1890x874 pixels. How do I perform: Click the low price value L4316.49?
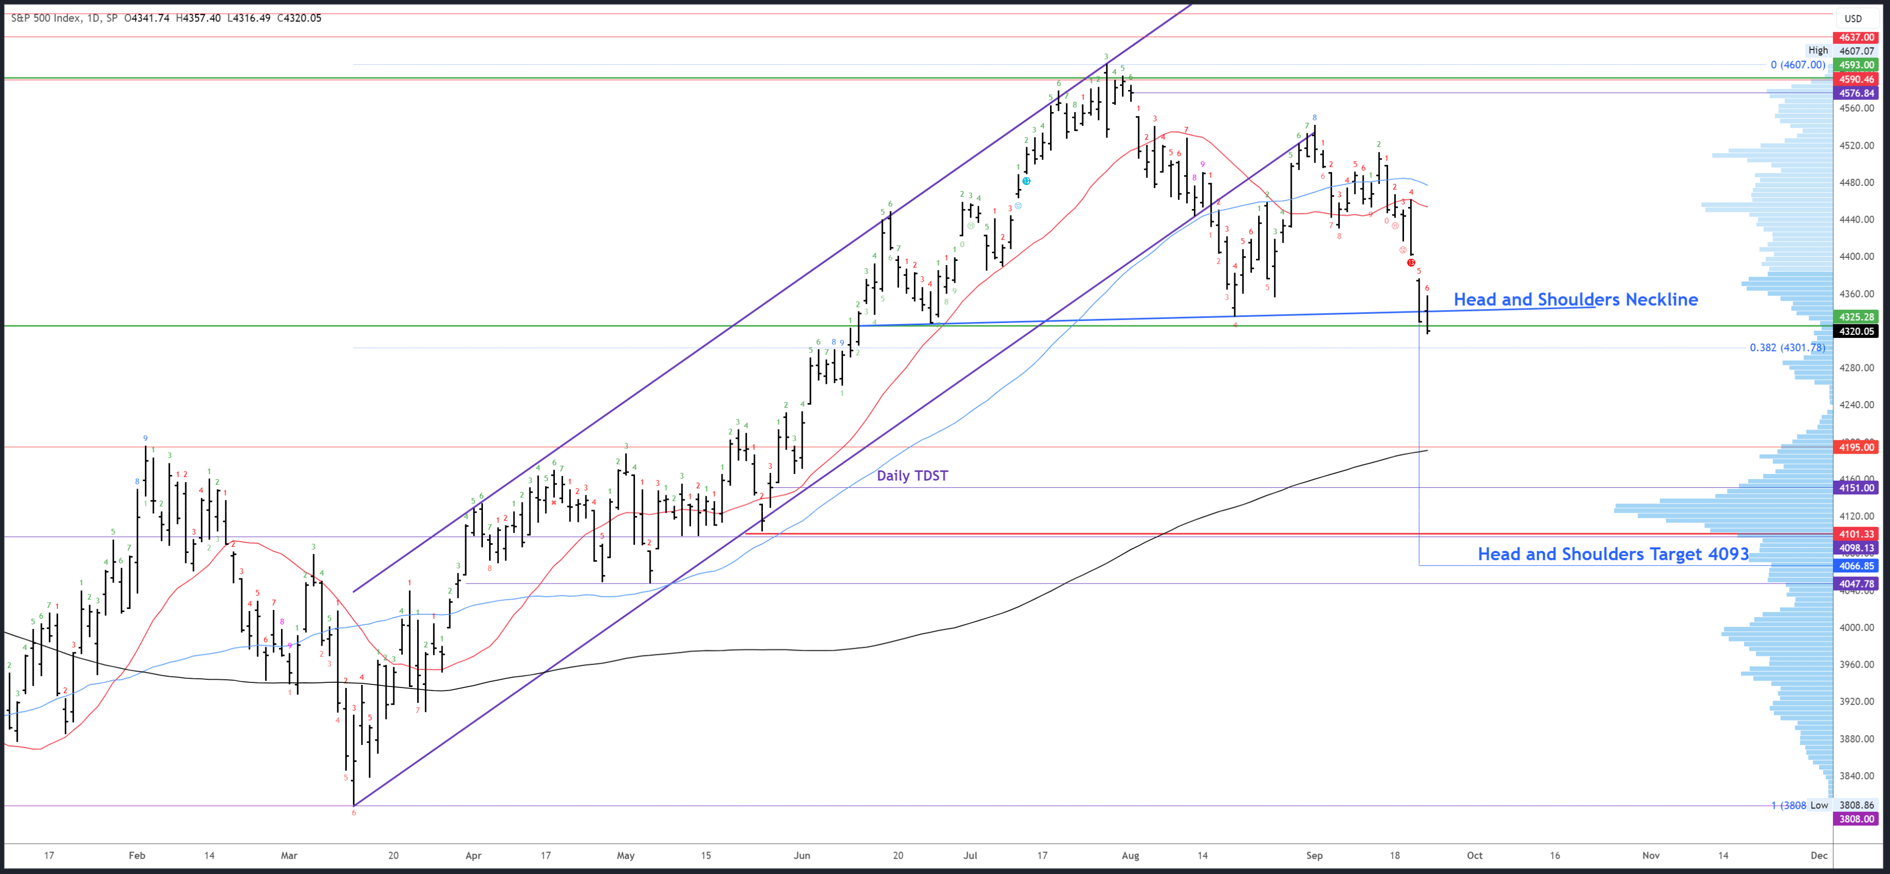(249, 18)
